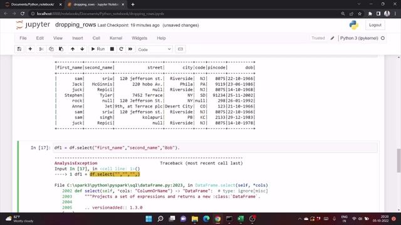The height and width of the screenshot is (225, 401).
Task: Open the Kernel menu
Action: click(116, 38)
